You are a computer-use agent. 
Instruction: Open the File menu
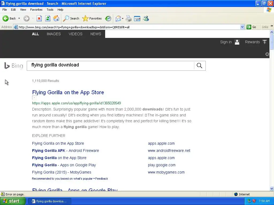point(5,10)
